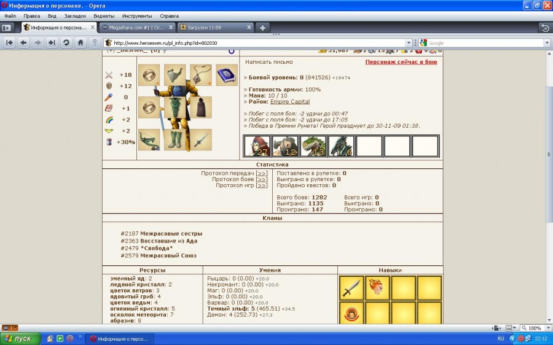Open the Справка menu
Image resolution: width=553 pixels, height=345 pixels.
coord(169,16)
